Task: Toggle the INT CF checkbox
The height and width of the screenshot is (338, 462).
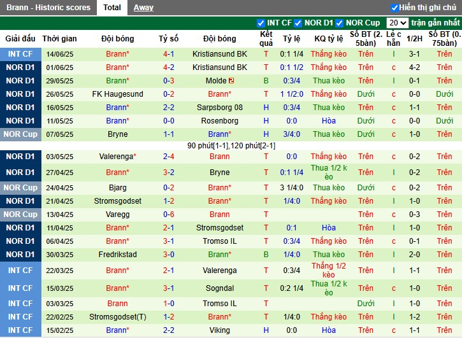Action: tap(261, 23)
